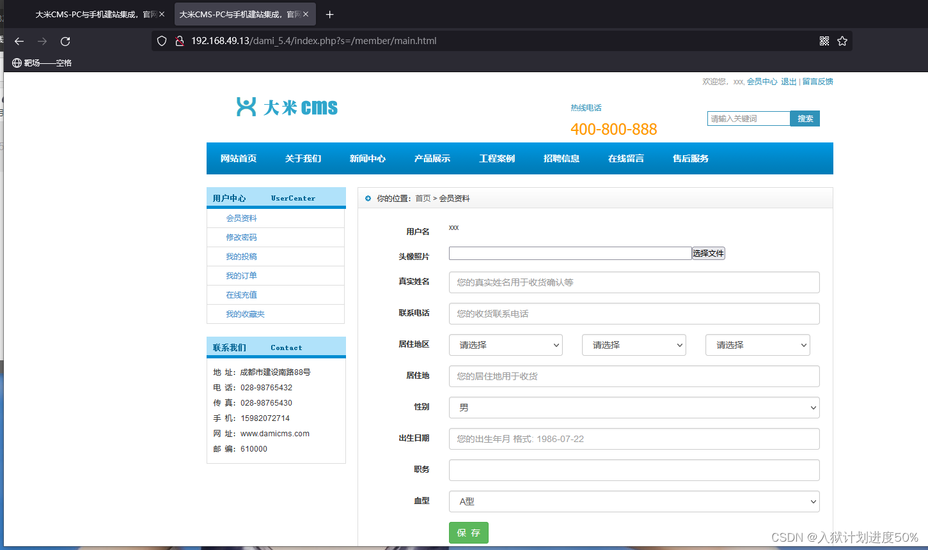The width and height of the screenshot is (928, 550).
Task: Click the 退出 logout link
Action: (x=789, y=82)
